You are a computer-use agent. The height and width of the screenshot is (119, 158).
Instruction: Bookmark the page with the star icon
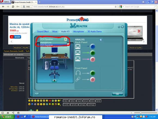pyautogui.click(x=116, y=7)
